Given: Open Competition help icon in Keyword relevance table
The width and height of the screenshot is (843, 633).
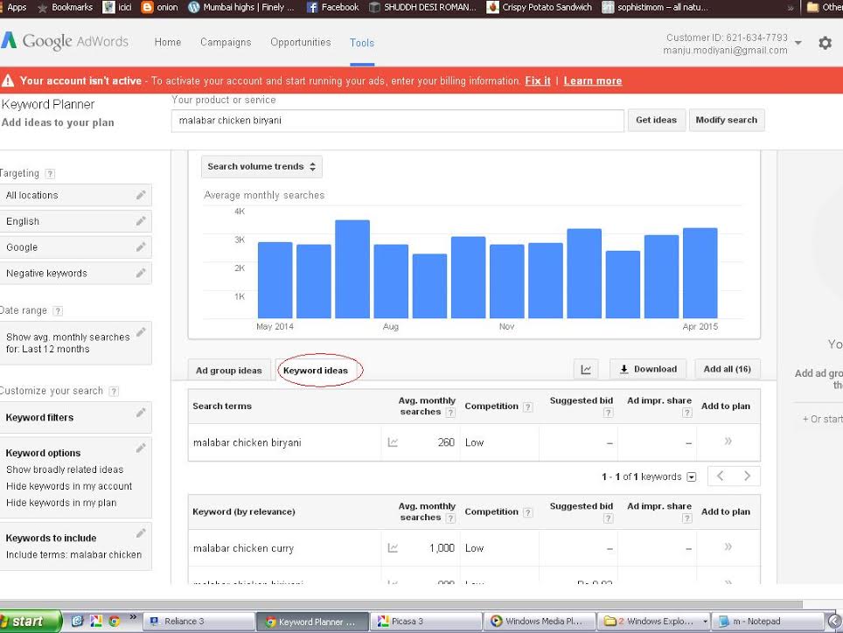Looking at the screenshot, I should (528, 512).
